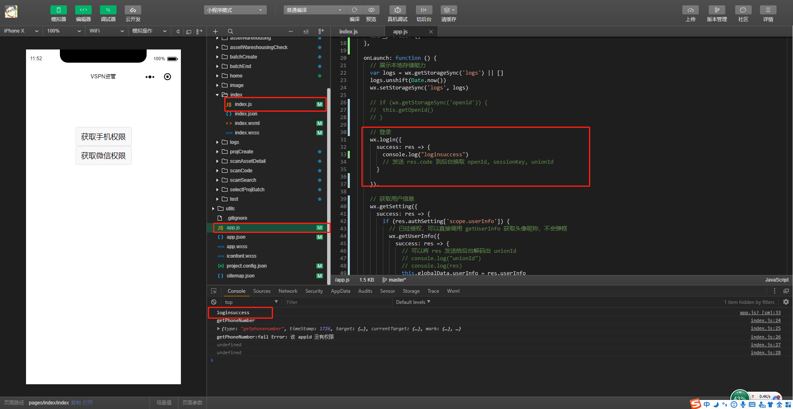Open the 详情 details panel

point(768,10)
